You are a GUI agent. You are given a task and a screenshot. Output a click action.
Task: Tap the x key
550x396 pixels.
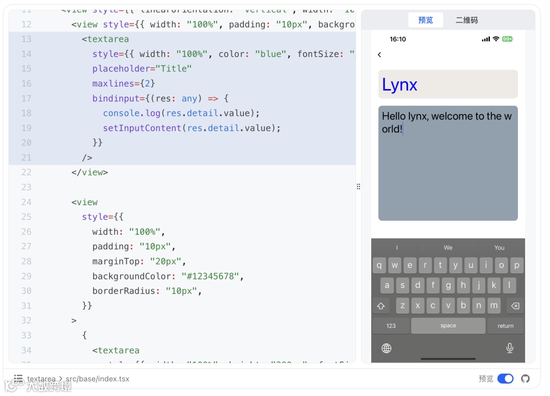click(418, 305)
